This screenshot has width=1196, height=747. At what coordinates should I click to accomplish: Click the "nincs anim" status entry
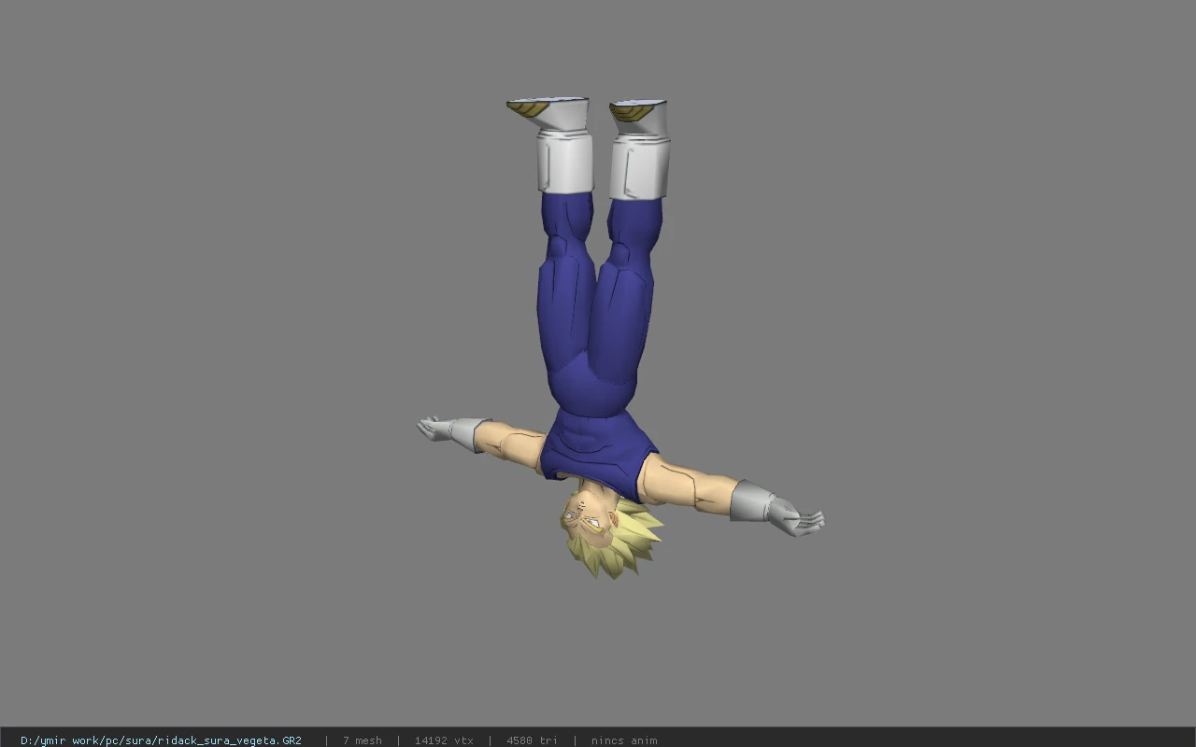click(624, 740)
